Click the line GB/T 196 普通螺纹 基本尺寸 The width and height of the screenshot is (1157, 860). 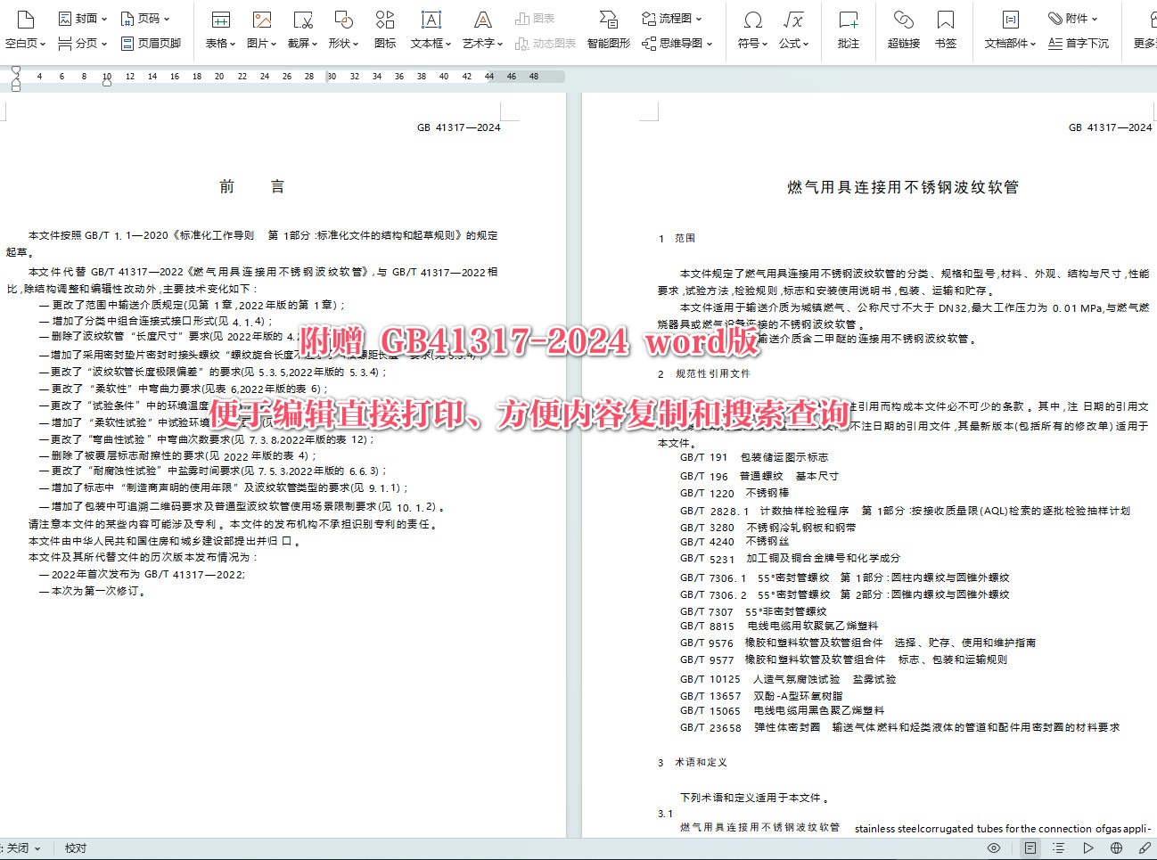click(759, 476)
